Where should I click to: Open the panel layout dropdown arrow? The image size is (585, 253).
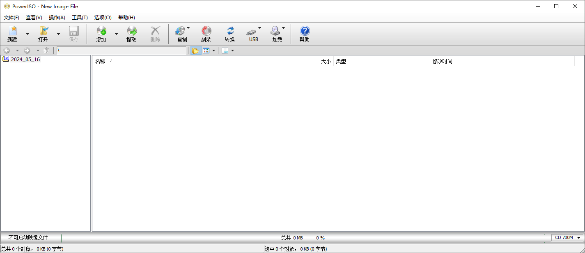233,51
